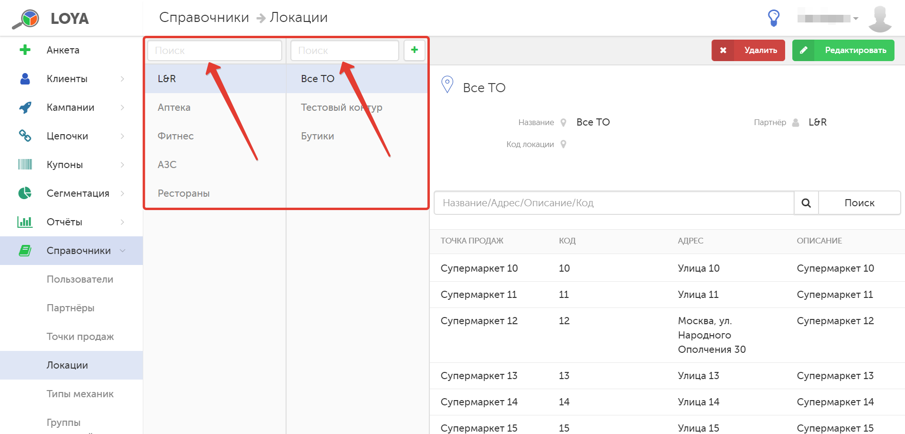Expand the Сегментация menu chevron

pos(123,193)
